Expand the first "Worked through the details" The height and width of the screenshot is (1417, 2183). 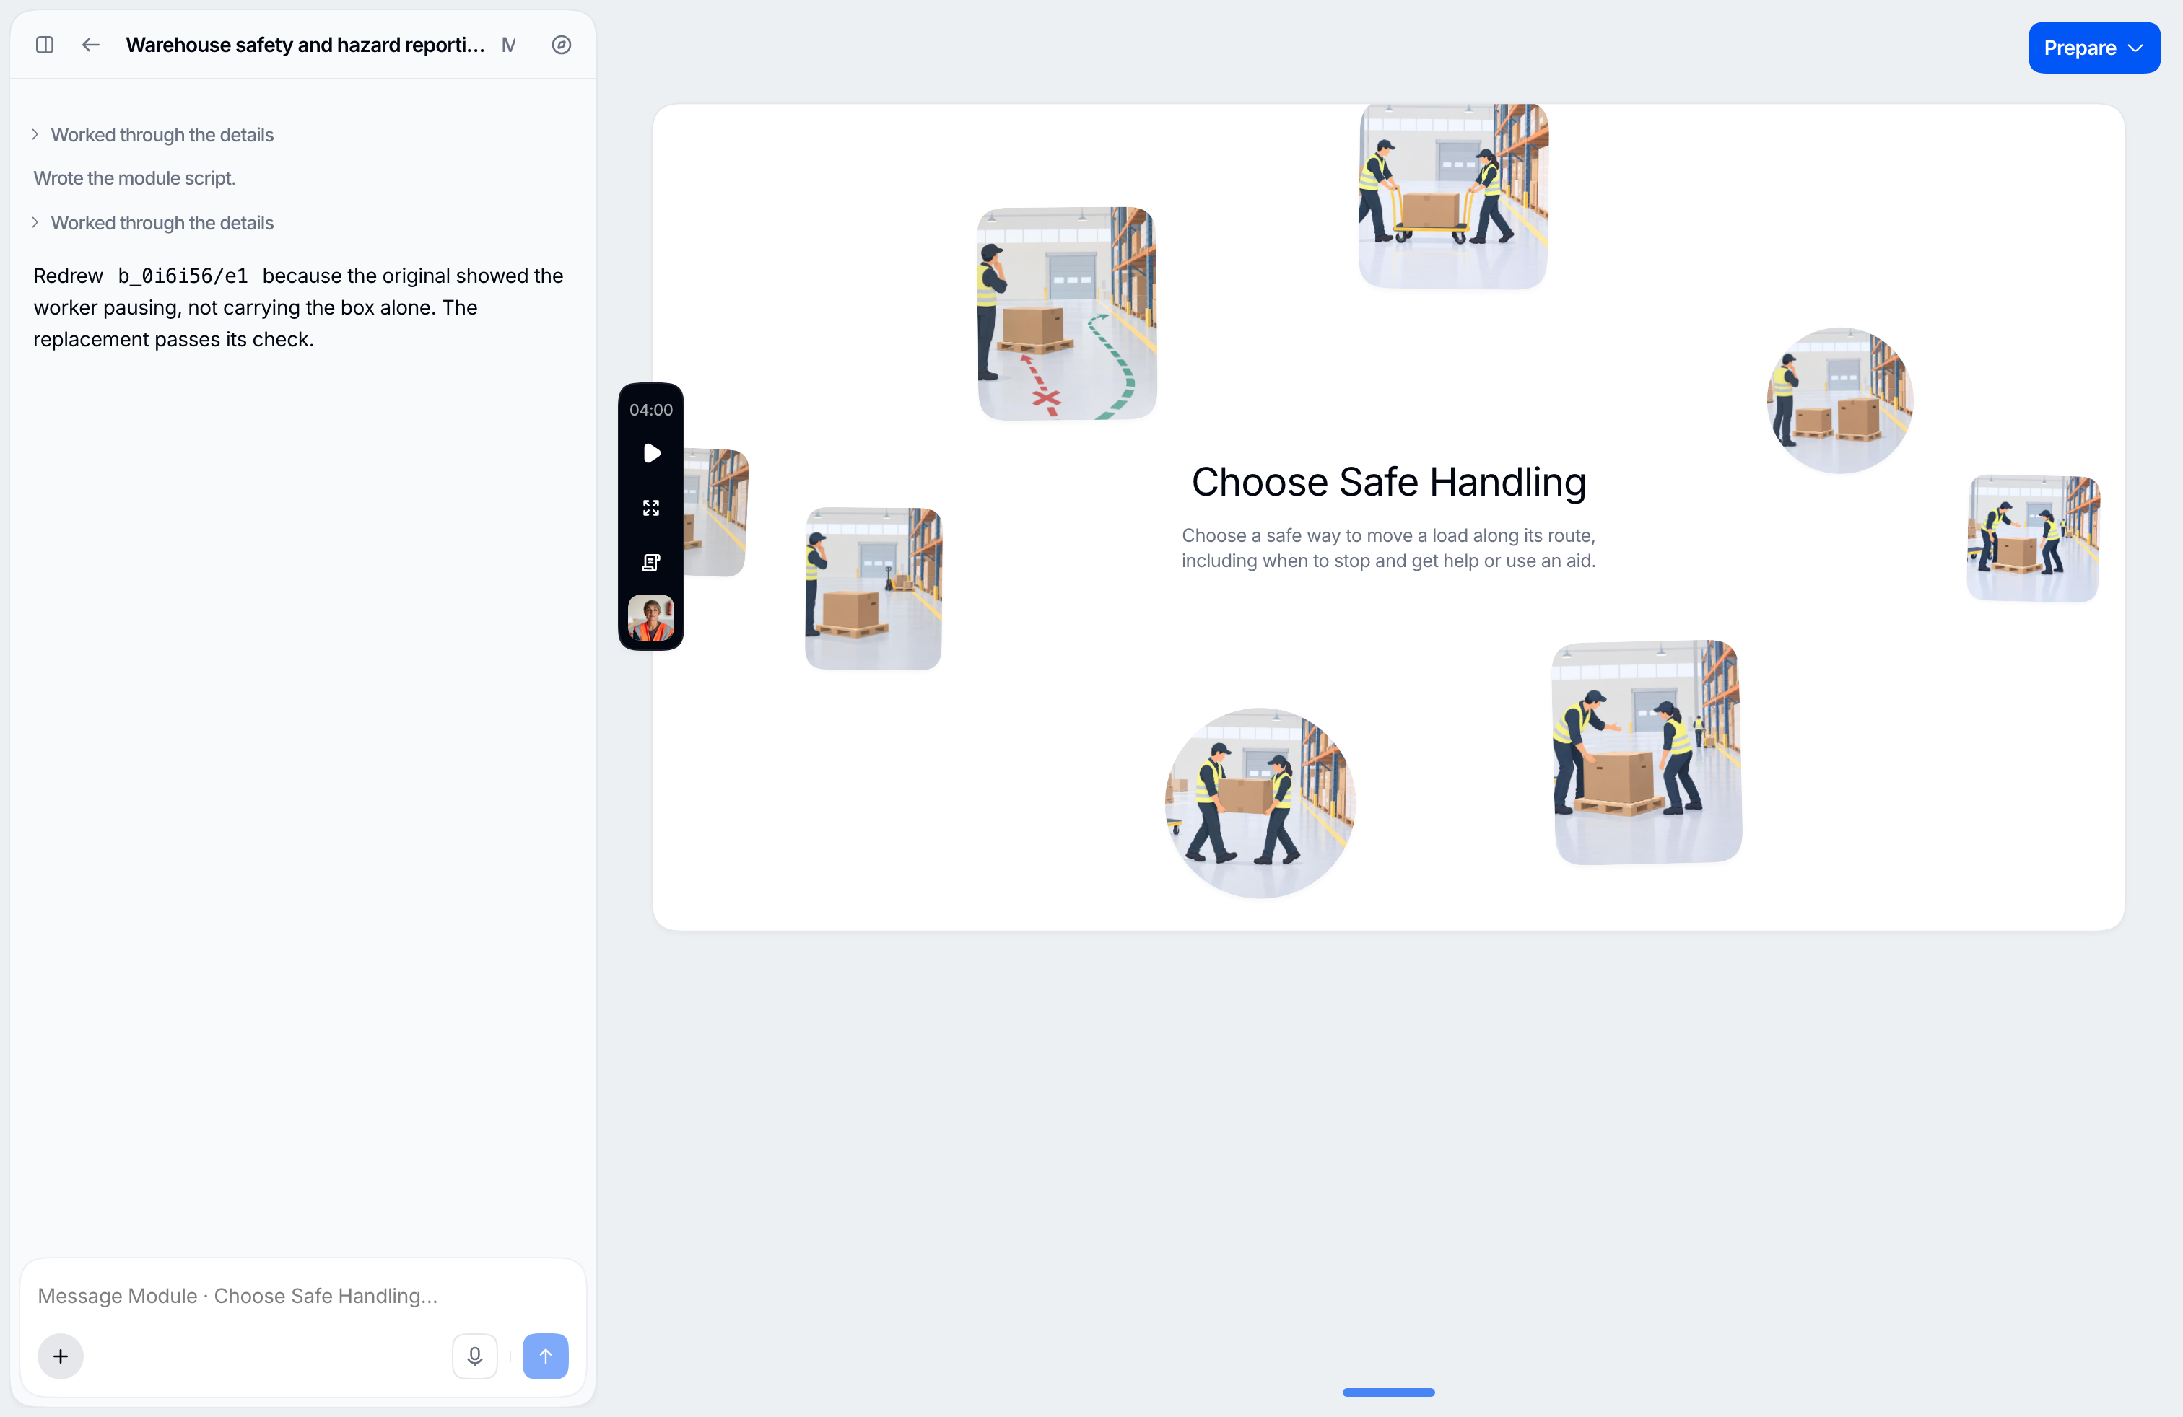pos(153,135)
